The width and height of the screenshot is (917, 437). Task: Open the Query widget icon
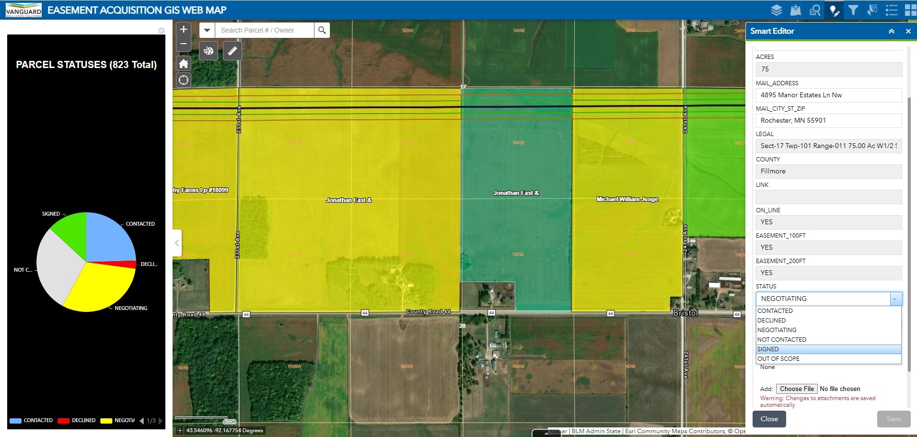pos(815,10)
